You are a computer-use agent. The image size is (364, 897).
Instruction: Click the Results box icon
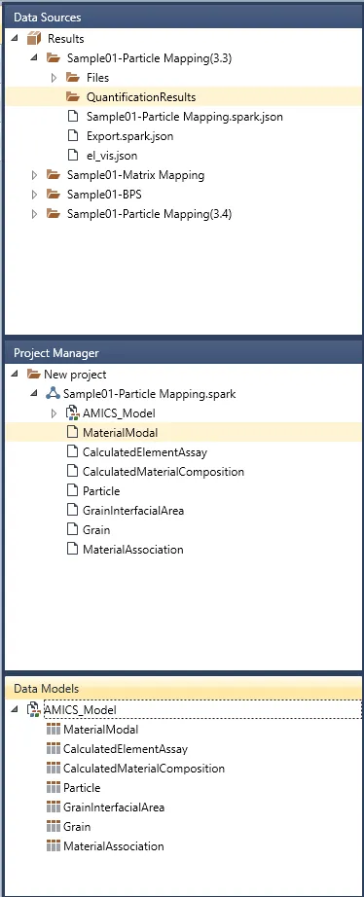pos(34,38)
